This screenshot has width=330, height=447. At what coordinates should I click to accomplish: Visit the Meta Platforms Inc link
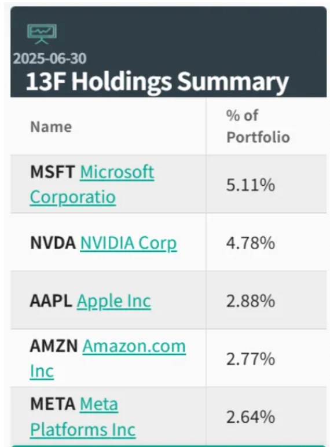[83, 417]
